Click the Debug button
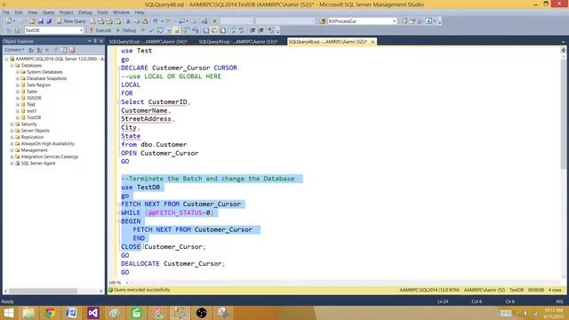 click(126, 30)
